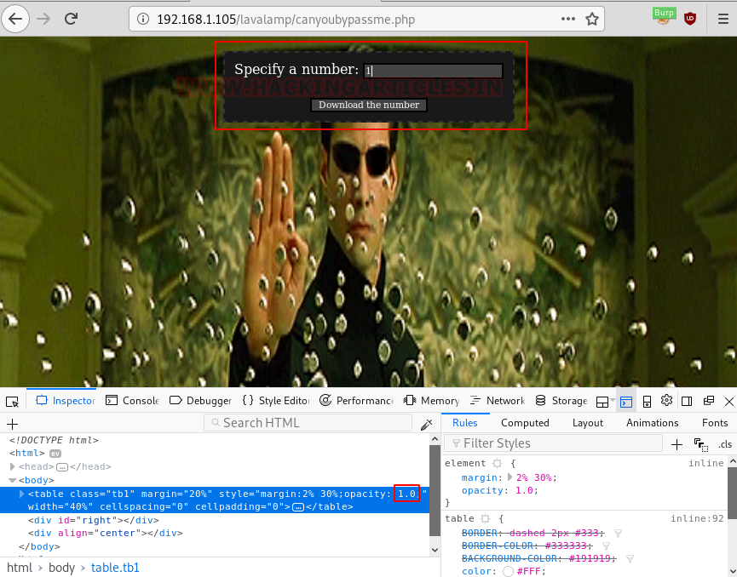The width and height of the screenshot is (737, 577).
Task: Dock devtools to the side of window
Action: click(687, 402)
